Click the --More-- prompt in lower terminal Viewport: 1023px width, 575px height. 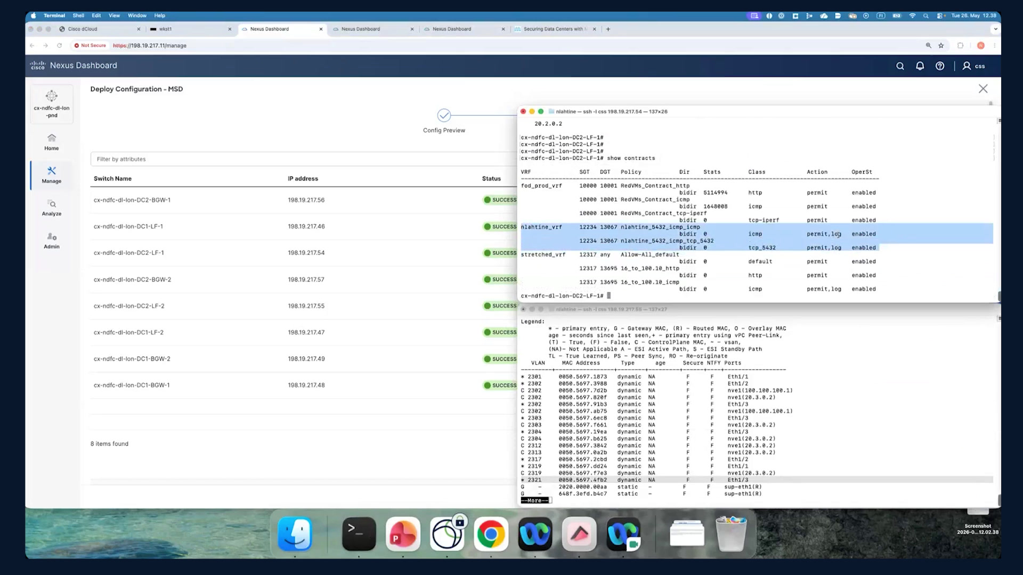535,500
